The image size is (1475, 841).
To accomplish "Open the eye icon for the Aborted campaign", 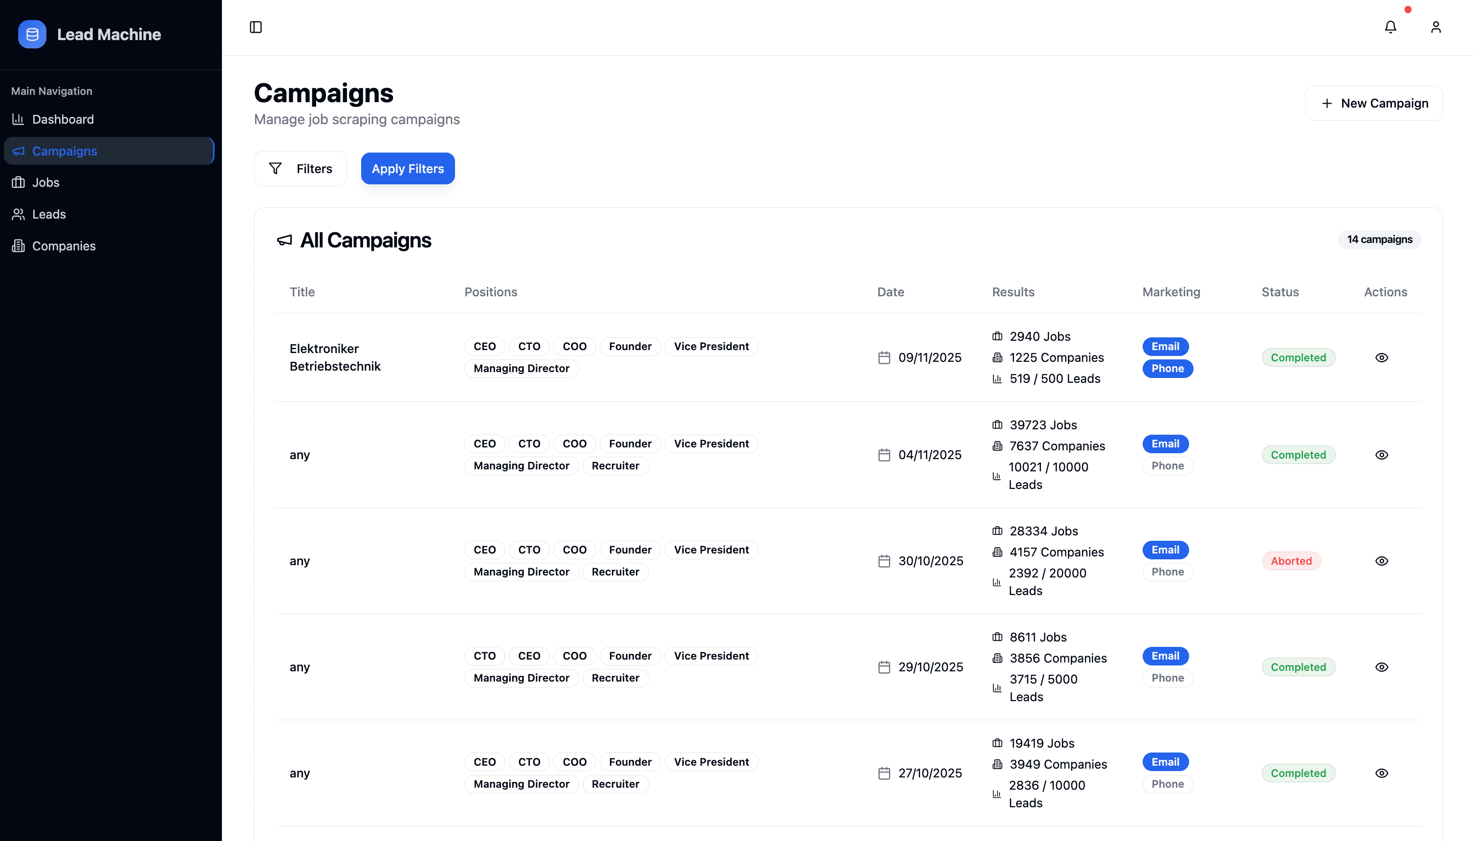I will pyautogui.click(x=1382, y=560).
